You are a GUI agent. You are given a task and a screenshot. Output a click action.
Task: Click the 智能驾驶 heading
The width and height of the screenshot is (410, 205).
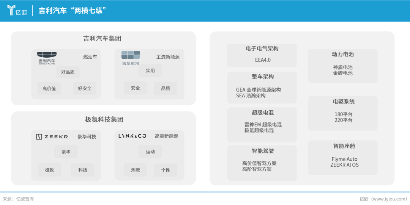pyautogui.click(x=263, y=151)
